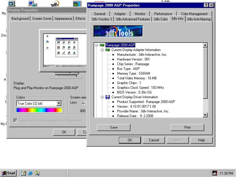The width and height of the screenshot is (236, 177).
Task: Launch Internet Explorer from Quick Launch
Action: point(30,173)
